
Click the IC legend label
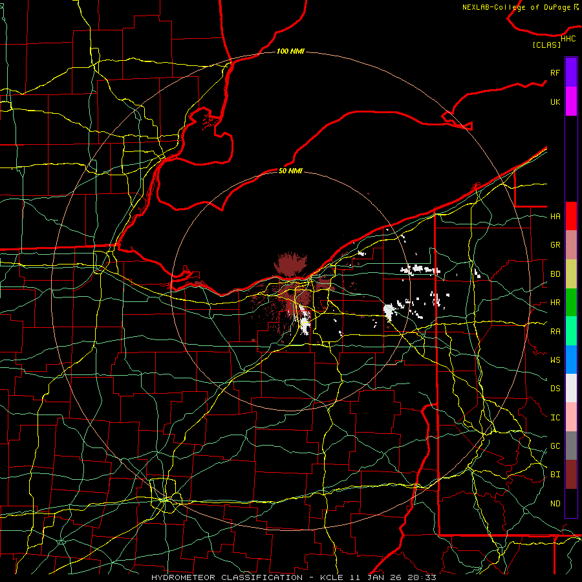(x=555, y=418)
